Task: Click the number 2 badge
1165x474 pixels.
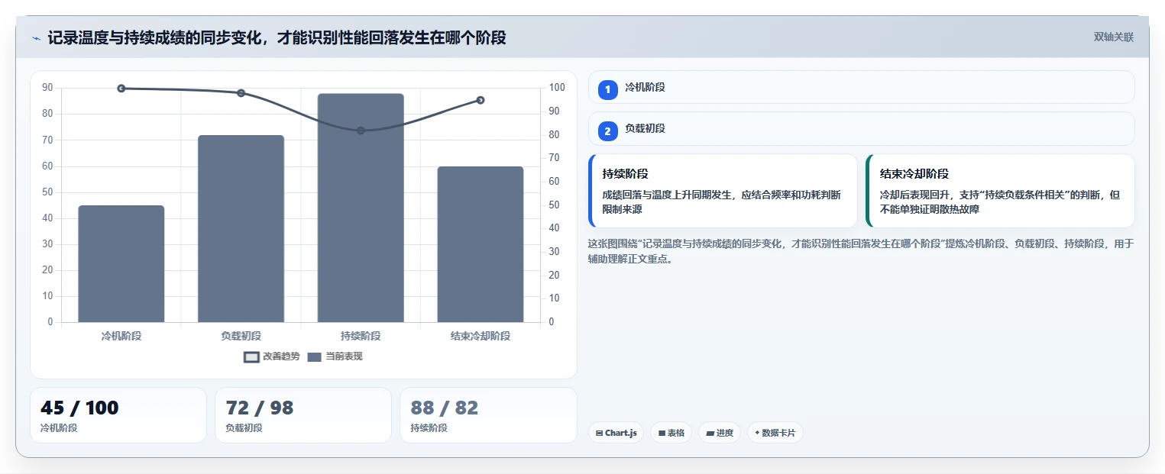Action: (x=607, y=131)
